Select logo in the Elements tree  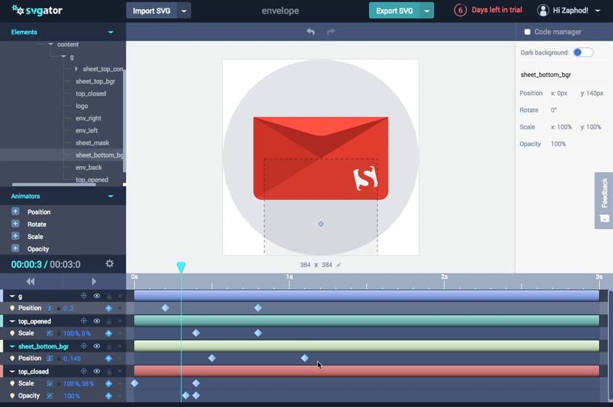[x=82, y=106]
